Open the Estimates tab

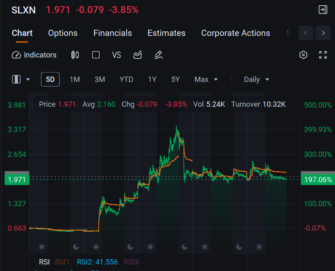[166, 33]
